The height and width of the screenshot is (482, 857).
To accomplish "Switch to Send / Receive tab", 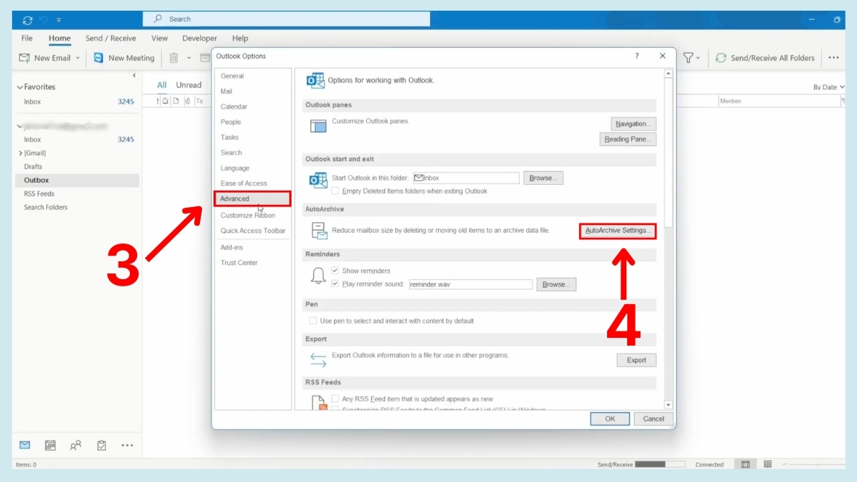I will [111, 38].
